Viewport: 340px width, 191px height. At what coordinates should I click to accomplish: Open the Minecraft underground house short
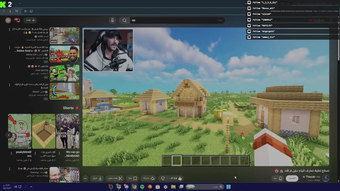pyautogui.click(x=44, y=131)
